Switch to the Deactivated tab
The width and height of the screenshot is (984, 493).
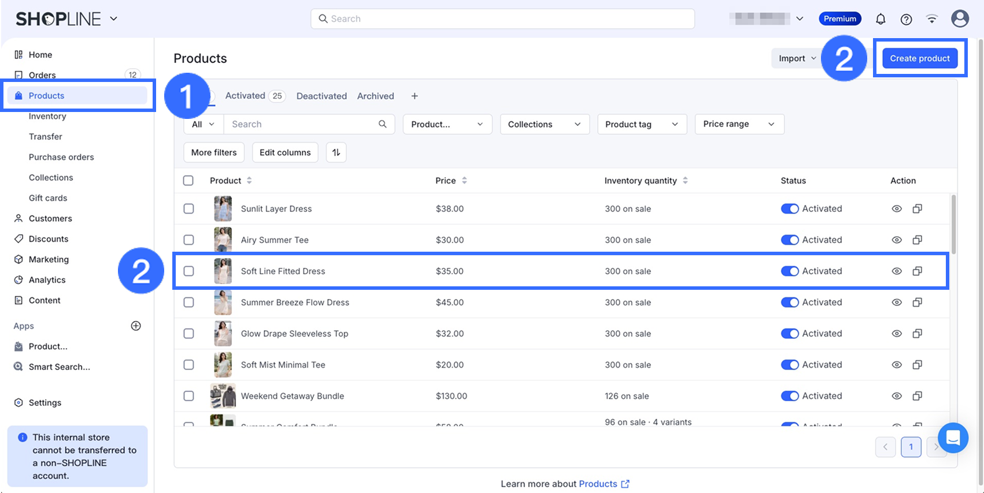pos(321,96)
